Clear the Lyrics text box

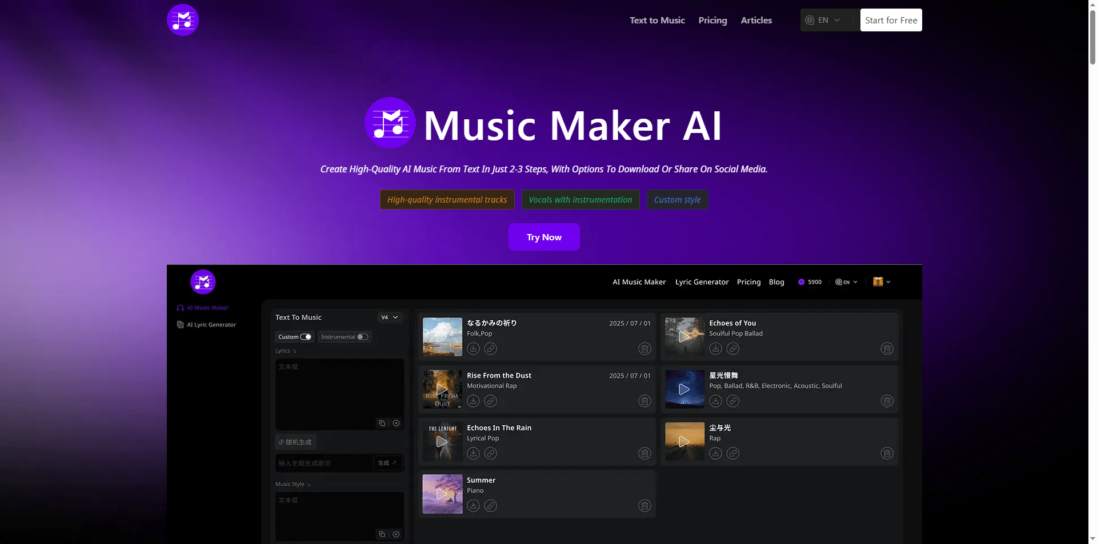(396, 424)
